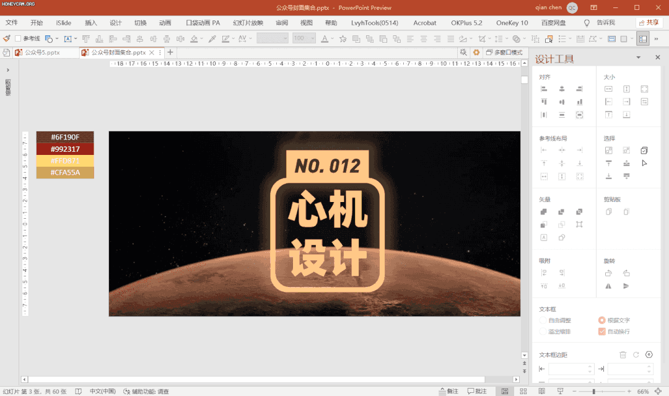Viewport: 669px width, 396px height.
Task: Open the font size dropdown showing 100
Action: 312,38
